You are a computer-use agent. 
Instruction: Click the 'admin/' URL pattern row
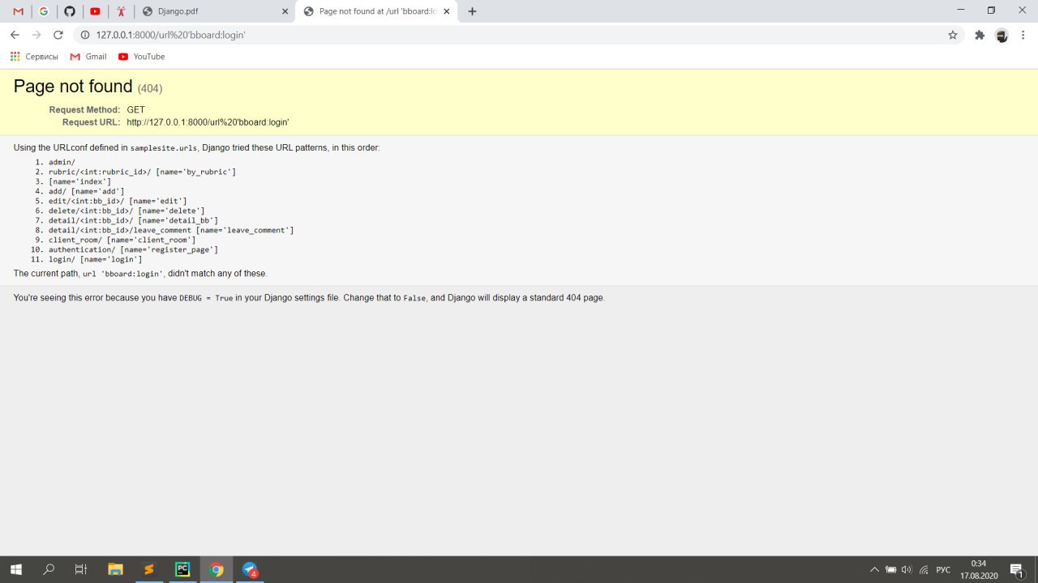click(62, 162)
